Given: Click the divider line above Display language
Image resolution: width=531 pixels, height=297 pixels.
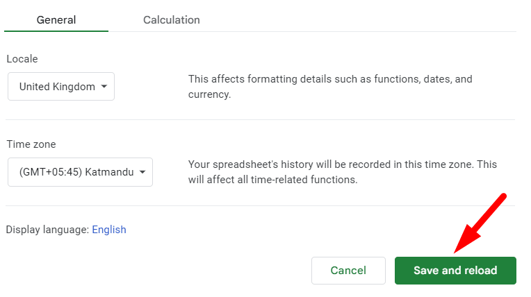Looking at the screenshot, I should [x=261, y=205].
